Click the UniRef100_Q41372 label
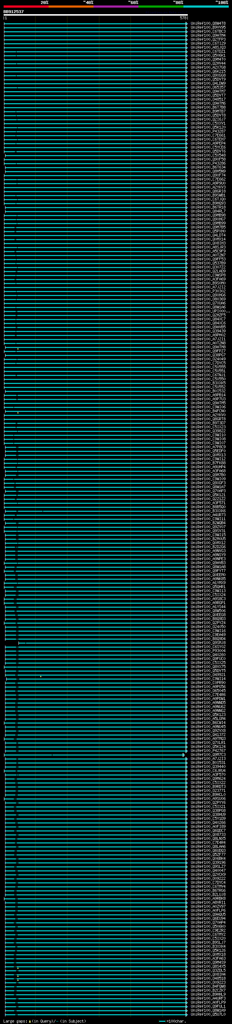232x1024 pixels. (x=208, y=734)
